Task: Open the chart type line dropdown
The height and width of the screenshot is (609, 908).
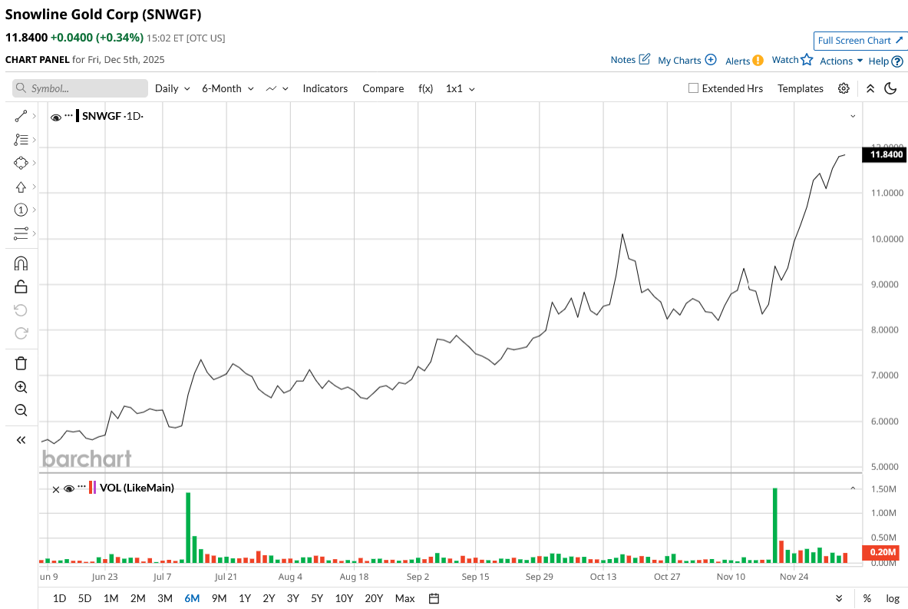Action: (x=277, y=88)
